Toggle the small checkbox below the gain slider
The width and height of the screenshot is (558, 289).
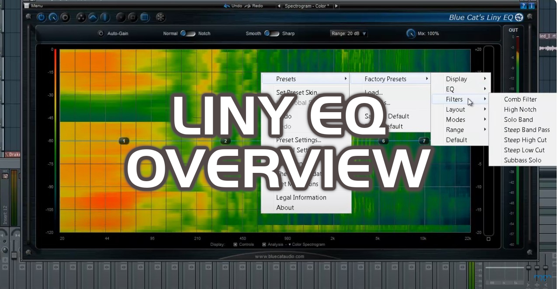489,239
